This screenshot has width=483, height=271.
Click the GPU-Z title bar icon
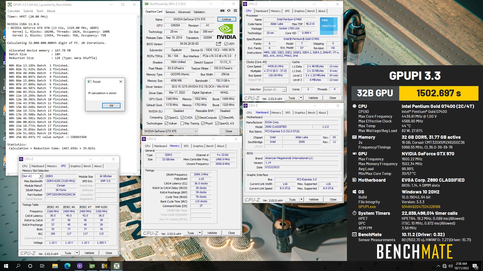[x=146, y=4]
